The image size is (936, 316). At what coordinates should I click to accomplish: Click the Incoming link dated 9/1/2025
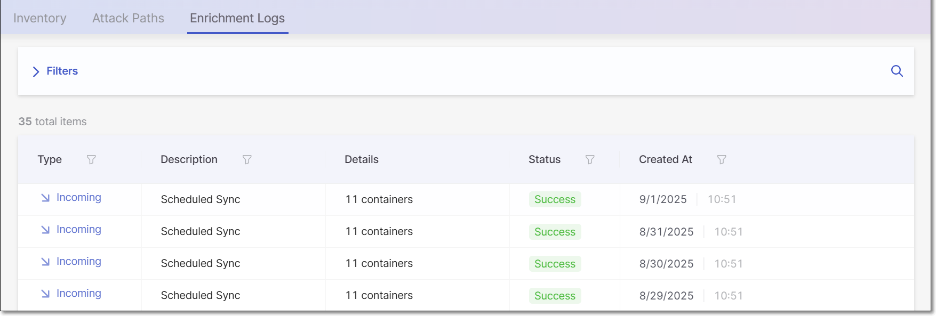click(79, 198)
